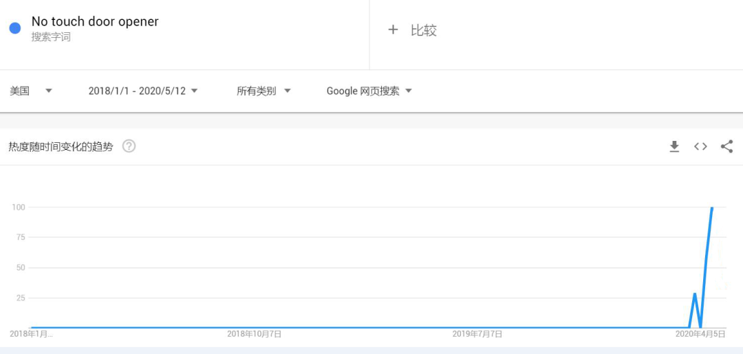Viewport: 743px width, 354px height.
Task: Download the trend chart as CSV
Action: (x=674, y=146)
